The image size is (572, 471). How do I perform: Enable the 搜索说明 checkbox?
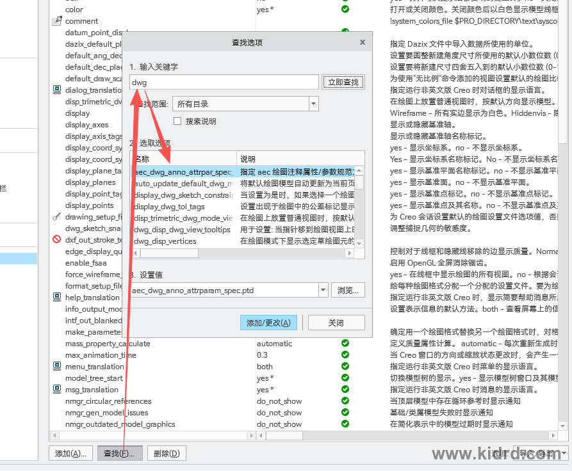click(177, 121)
